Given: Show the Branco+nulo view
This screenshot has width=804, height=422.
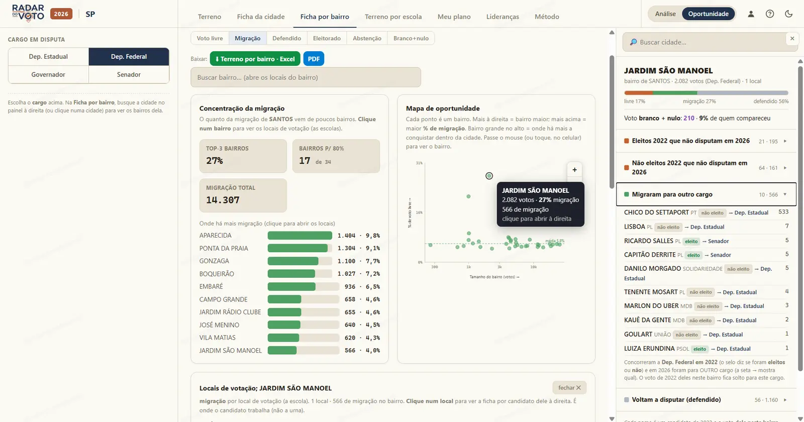Looking at the screenshot, I should click(411, 38).
